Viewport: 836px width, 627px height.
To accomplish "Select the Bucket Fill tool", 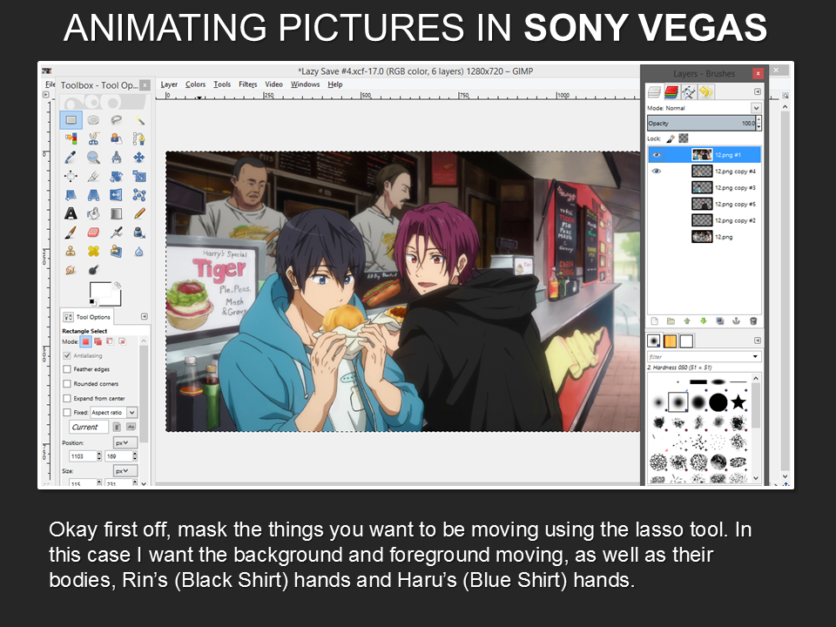I will 93,214.
